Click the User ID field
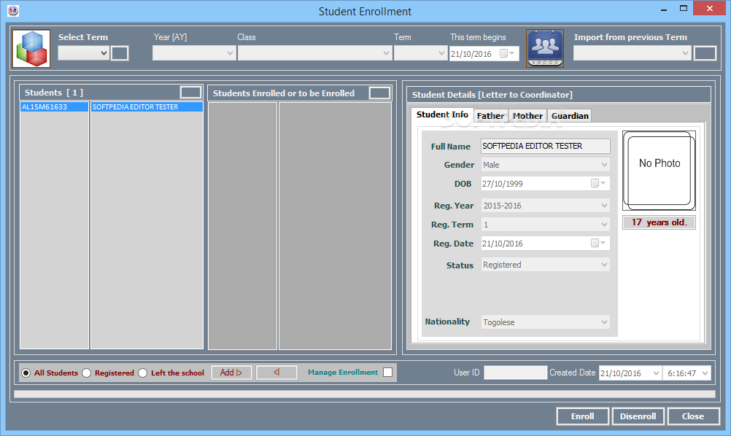 click(x=515, y=373)
